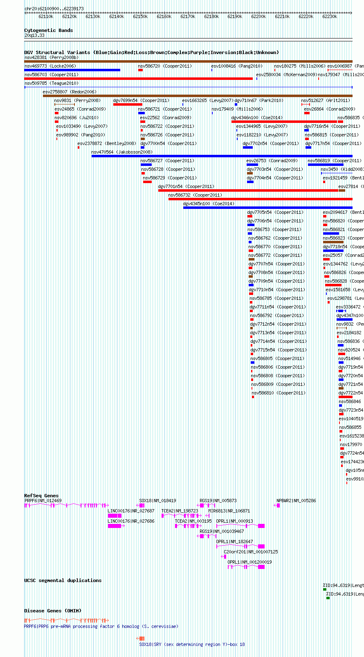This screenshot has height=657, width=364.
Task: Open gene OPRL1|NM_001200019
Action: (x=250, y=562)
